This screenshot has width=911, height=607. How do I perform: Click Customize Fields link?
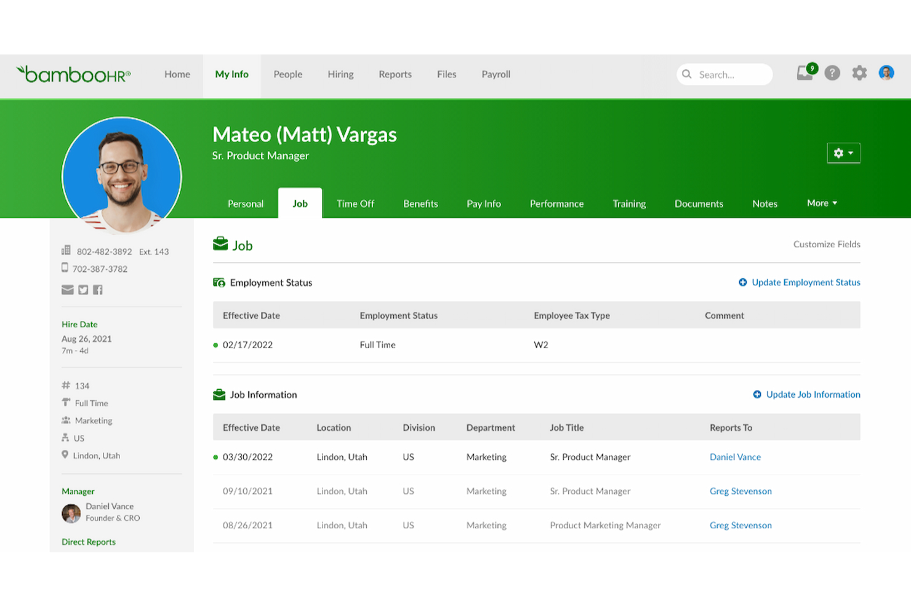(827, 244)
